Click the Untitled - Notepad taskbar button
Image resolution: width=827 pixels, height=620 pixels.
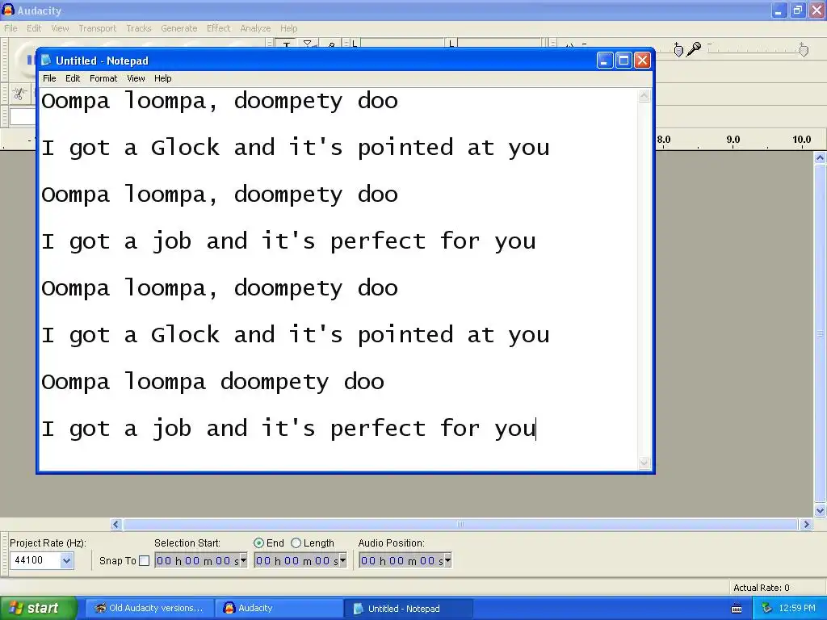click(x=408, y=609)
